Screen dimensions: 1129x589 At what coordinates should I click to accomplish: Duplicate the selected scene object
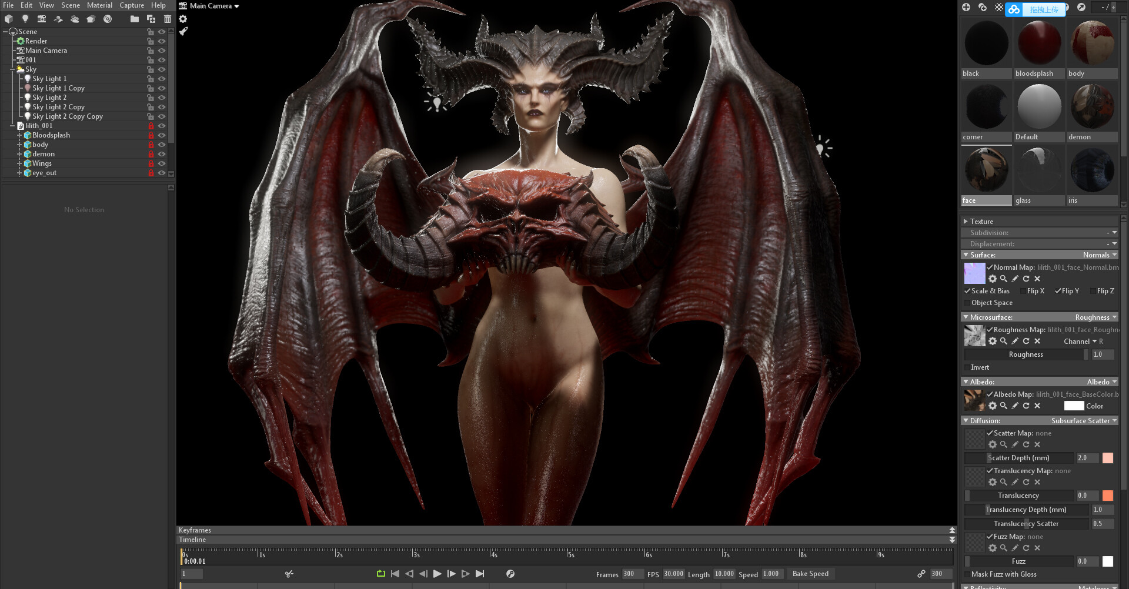click(x=151, y=19)
